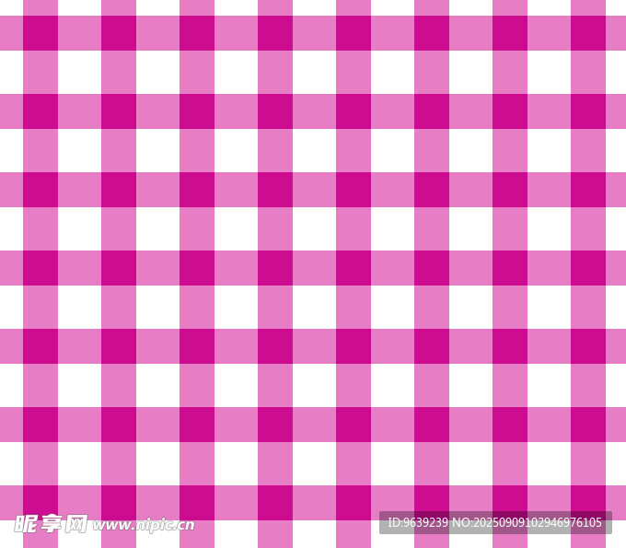Open the www.nipic.cn watermark link
Image resolution: width=626 pixels, height=548 pixels.
[x=144, y=525]
